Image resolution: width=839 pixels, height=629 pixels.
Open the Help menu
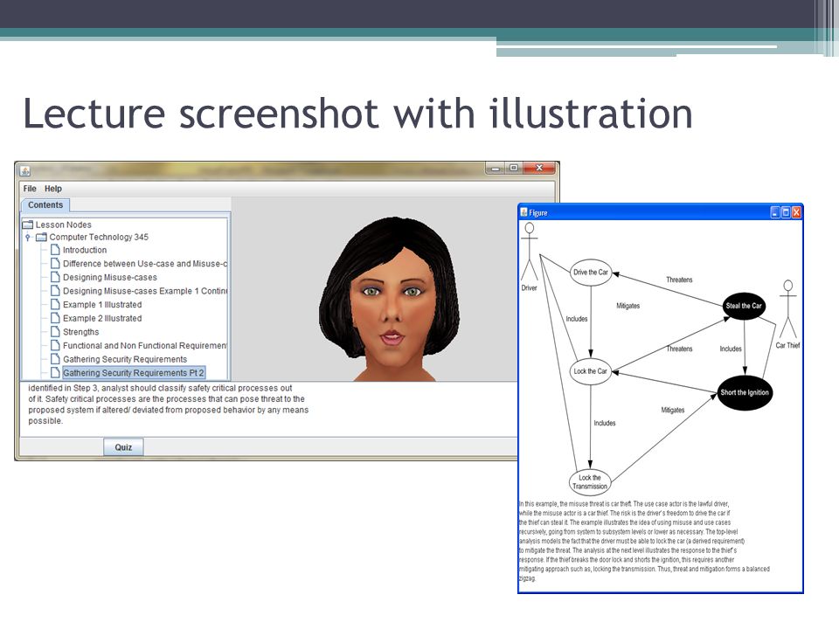click(x=53, y=189)
